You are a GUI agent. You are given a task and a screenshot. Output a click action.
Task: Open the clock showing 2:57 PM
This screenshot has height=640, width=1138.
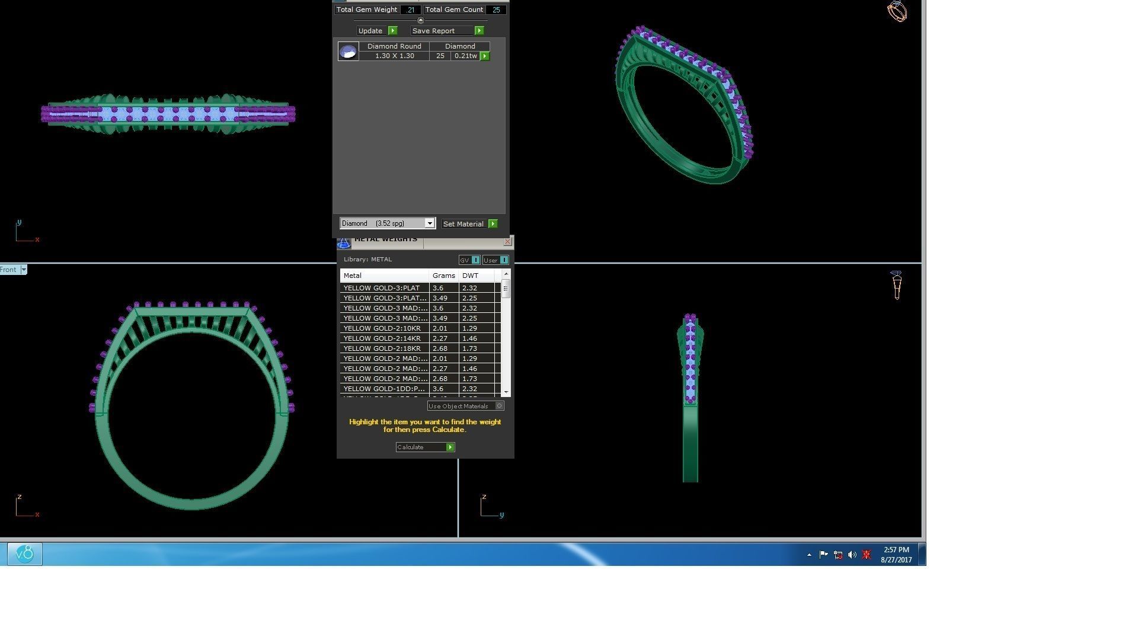[896, 555]
